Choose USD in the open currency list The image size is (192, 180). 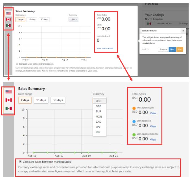coord(100,101)
